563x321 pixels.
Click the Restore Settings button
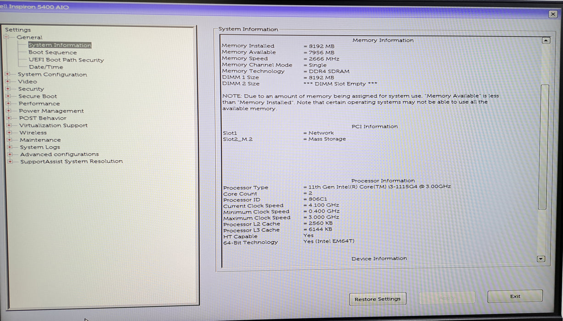377,299
